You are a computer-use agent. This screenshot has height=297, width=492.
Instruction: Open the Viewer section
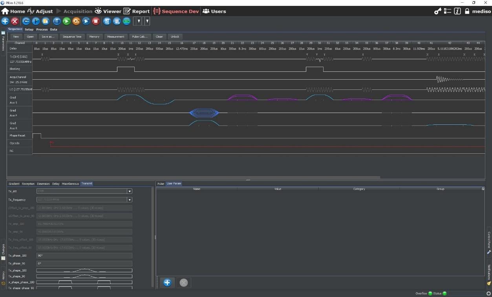pos(108,11)
